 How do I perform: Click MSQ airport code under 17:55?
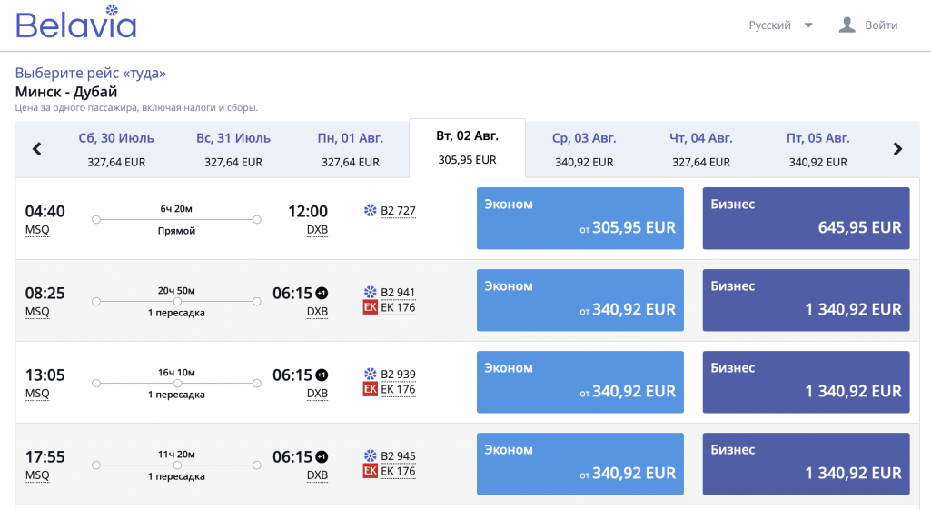click(x=37, y=475)
